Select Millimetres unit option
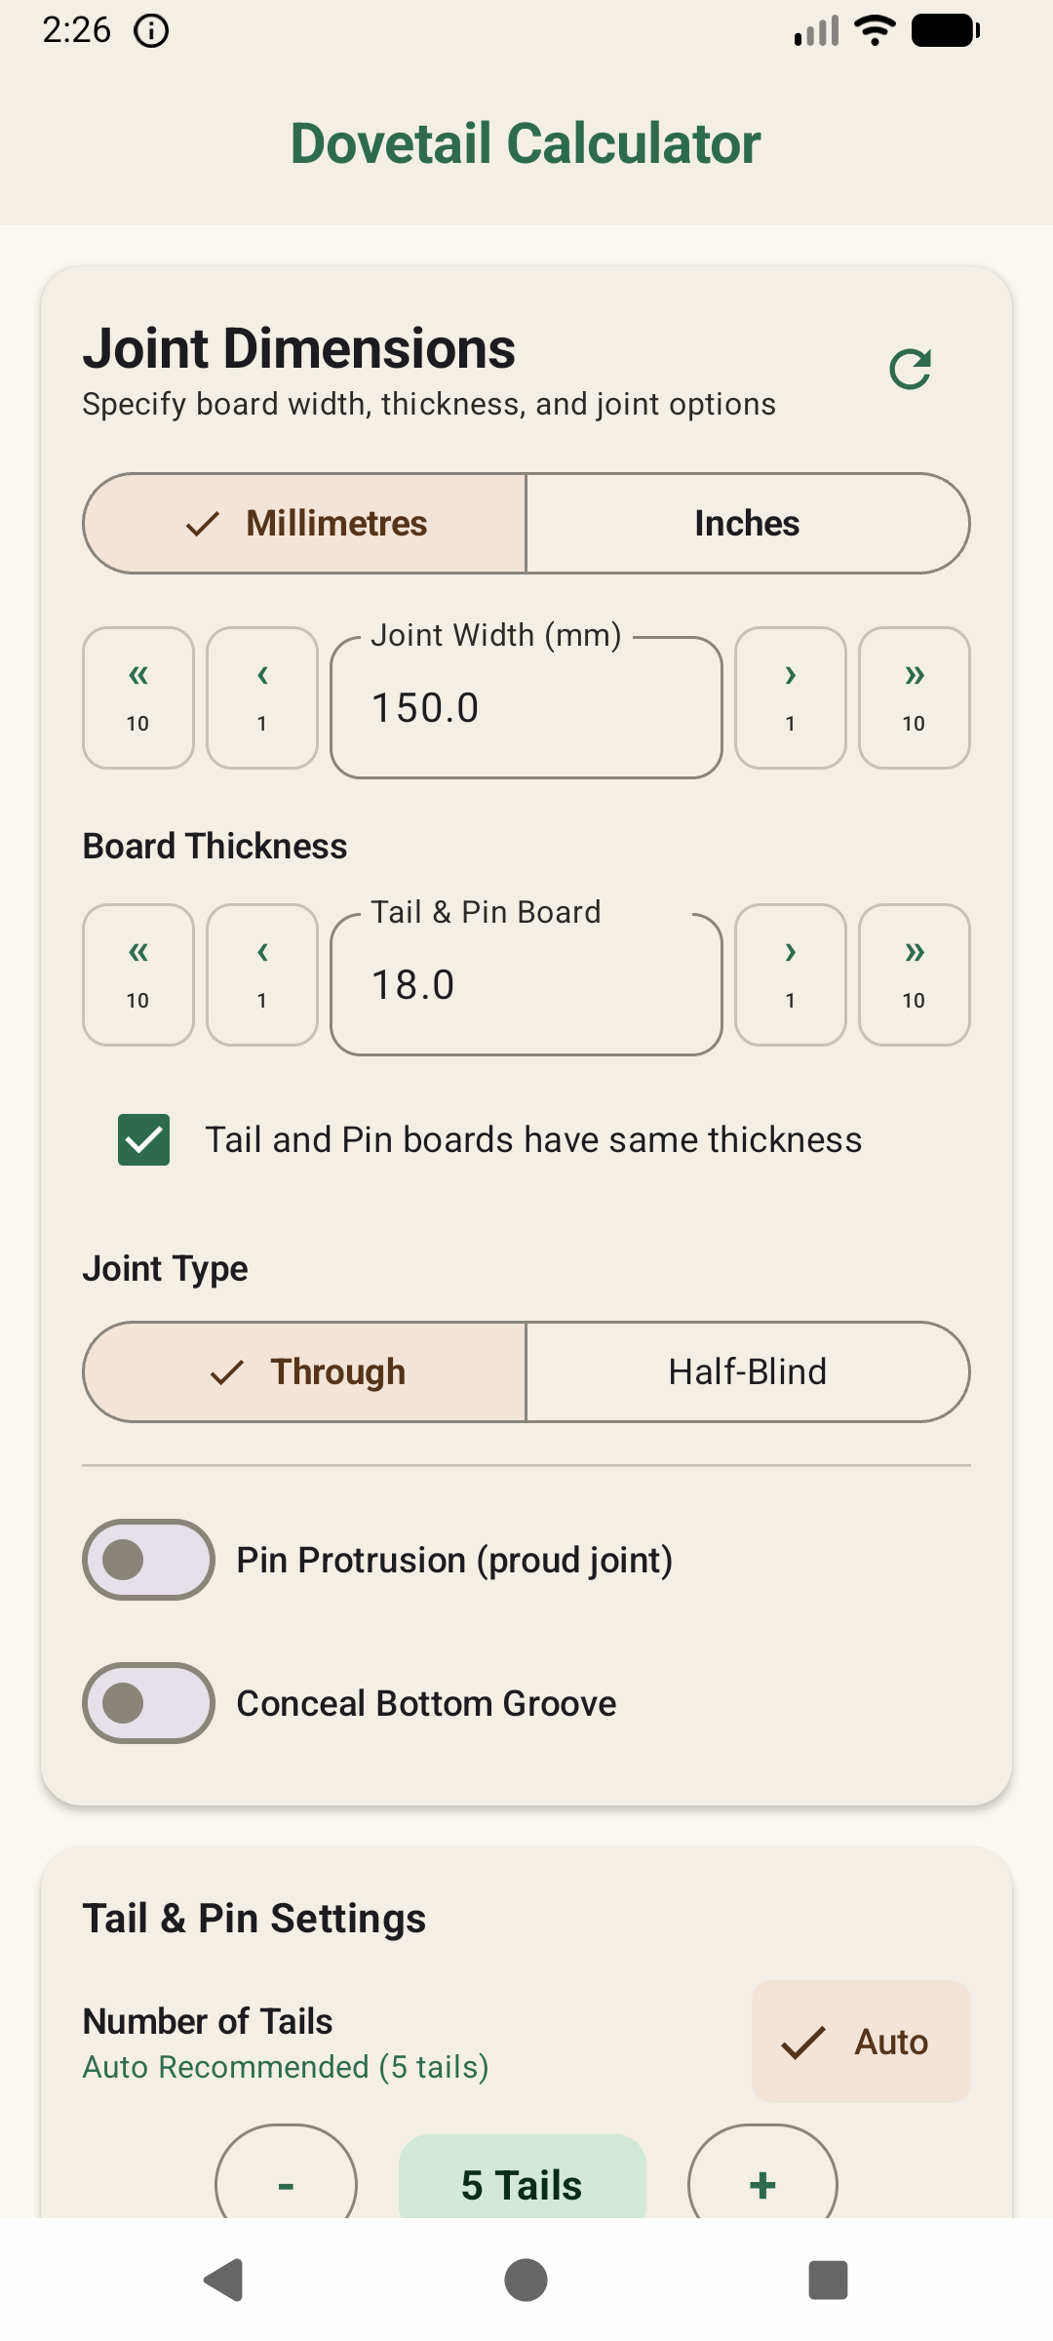The image size is (1053, 2341). 304,524
